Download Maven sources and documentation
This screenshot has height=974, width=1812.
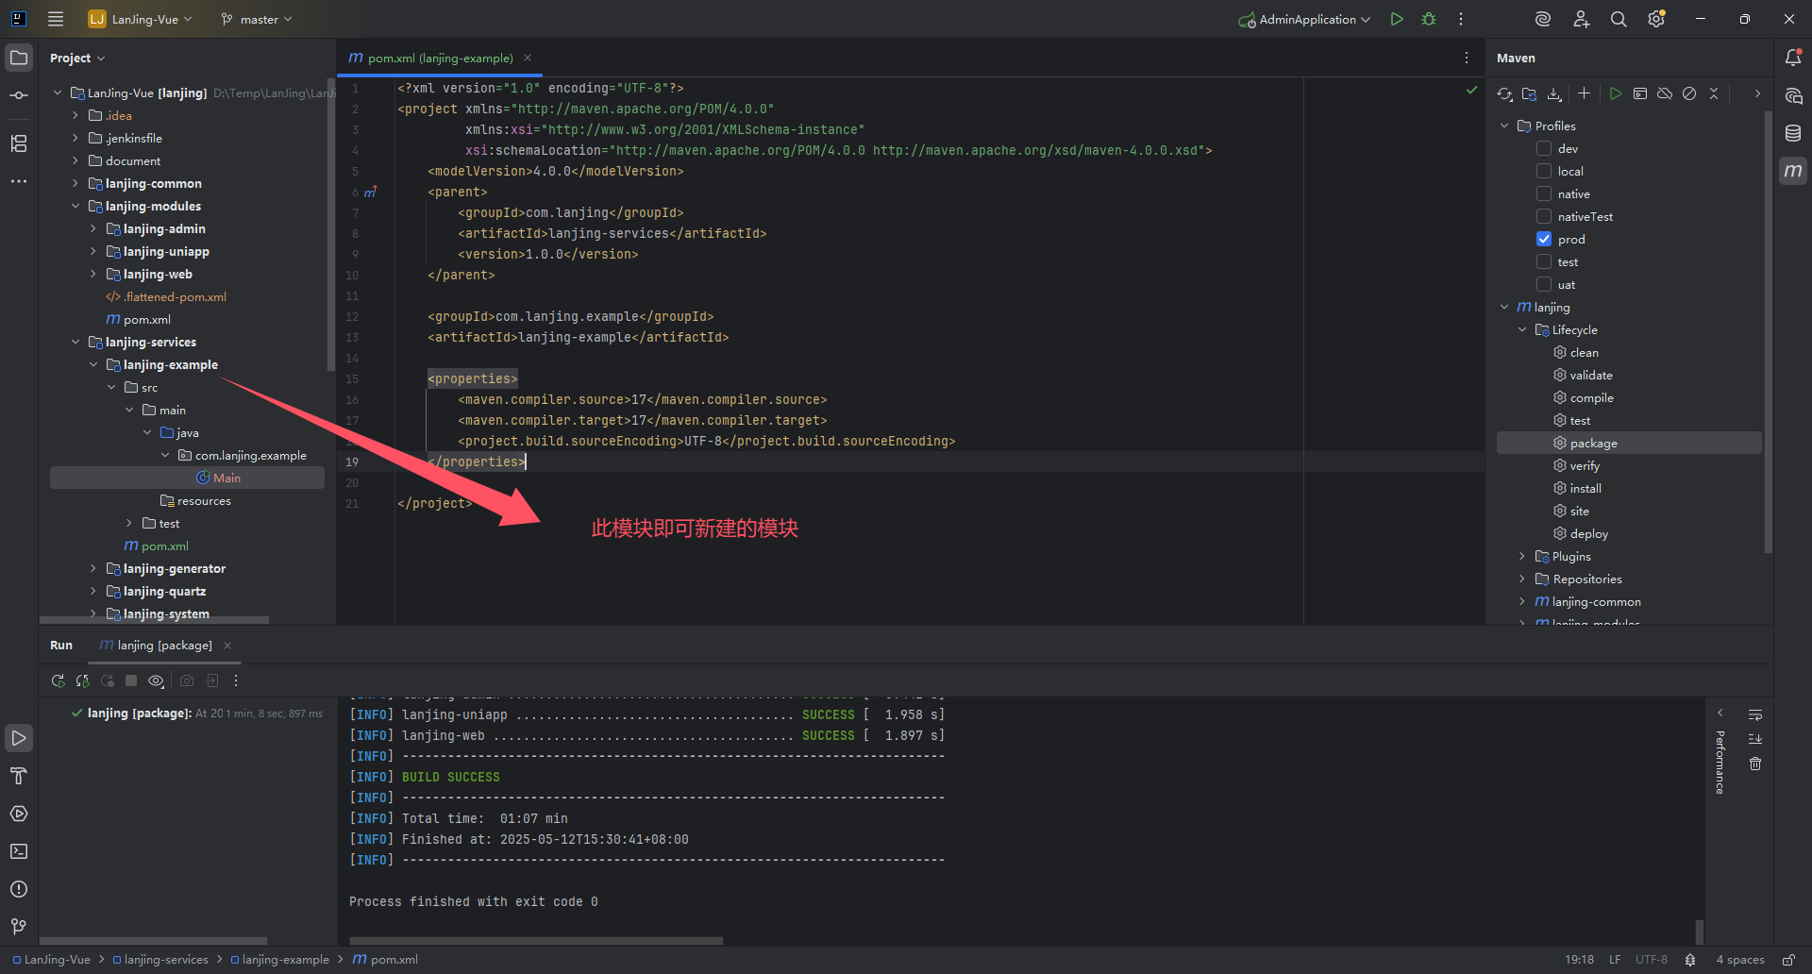pos(1554,93)
